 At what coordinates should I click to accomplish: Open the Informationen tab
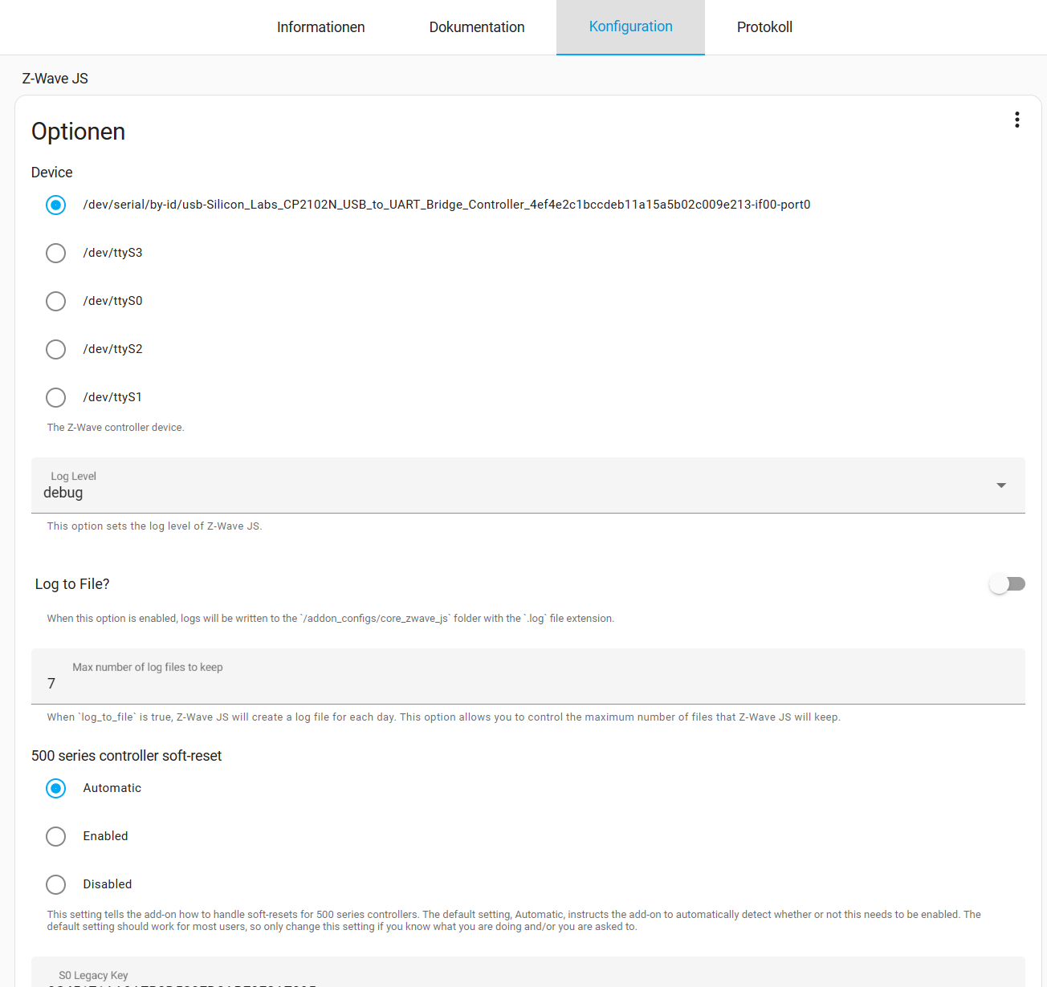point(320,26)
